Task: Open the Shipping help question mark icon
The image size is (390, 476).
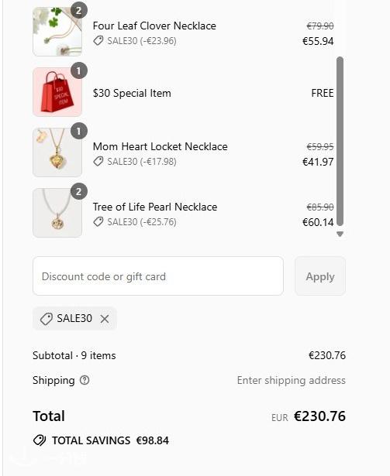Action: [85, 380]
